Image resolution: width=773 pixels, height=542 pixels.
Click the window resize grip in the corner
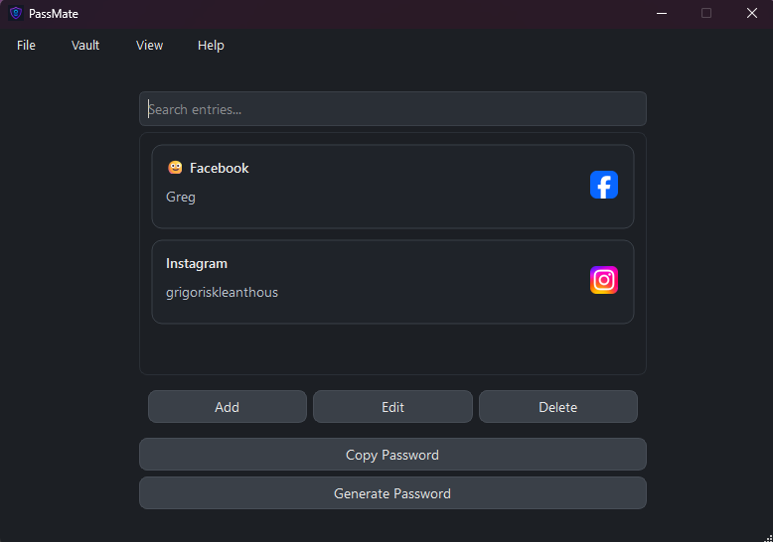(766, 535)
